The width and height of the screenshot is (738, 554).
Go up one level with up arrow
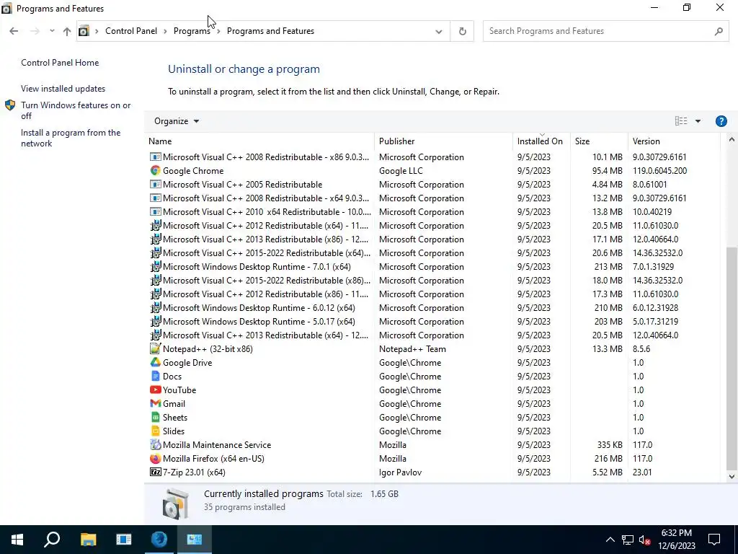coord(67,31)
